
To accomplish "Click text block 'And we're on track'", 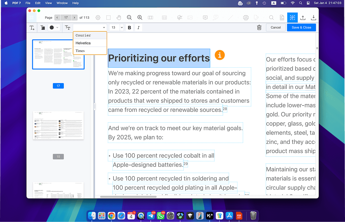I will click(175, 133).
